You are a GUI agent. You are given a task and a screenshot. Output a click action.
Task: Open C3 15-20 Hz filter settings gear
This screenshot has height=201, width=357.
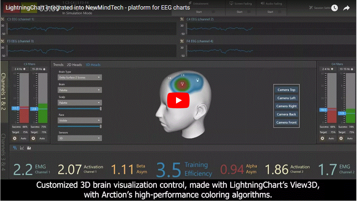click(33, 138)
